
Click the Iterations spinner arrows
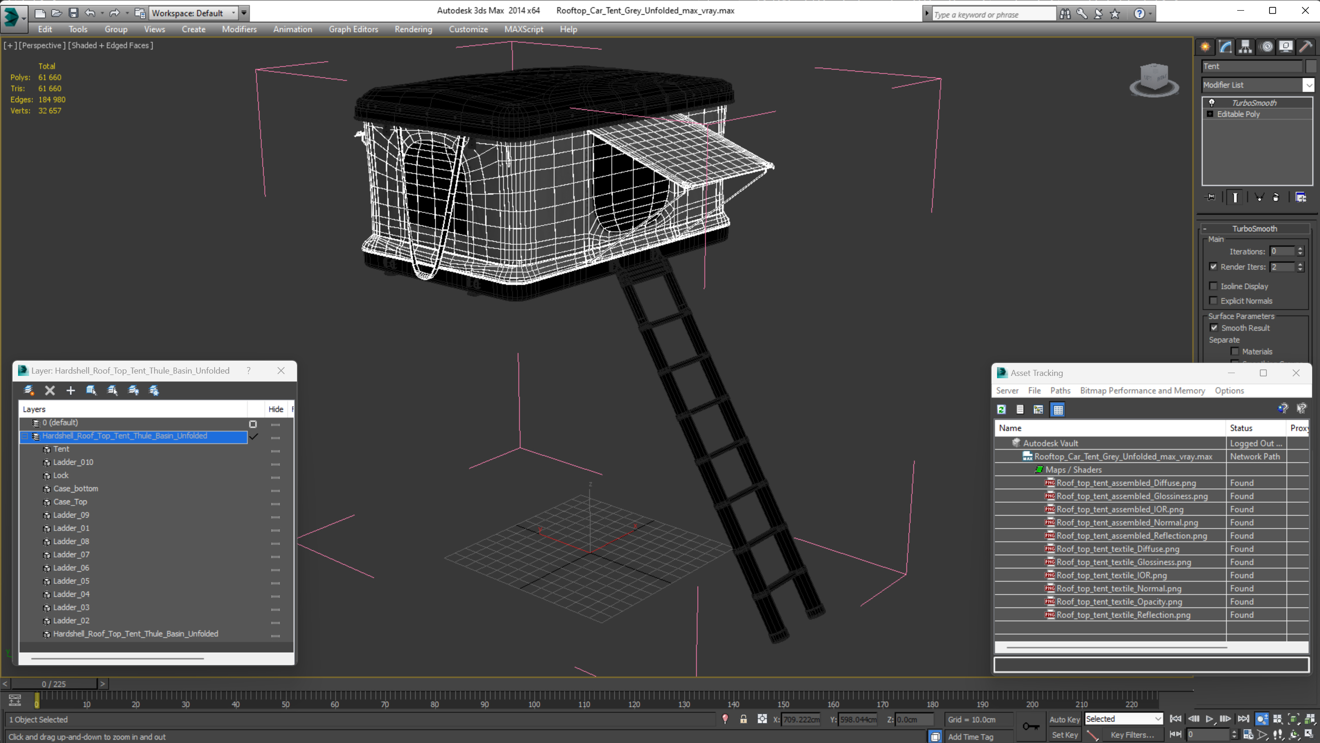click(1300, 251)
